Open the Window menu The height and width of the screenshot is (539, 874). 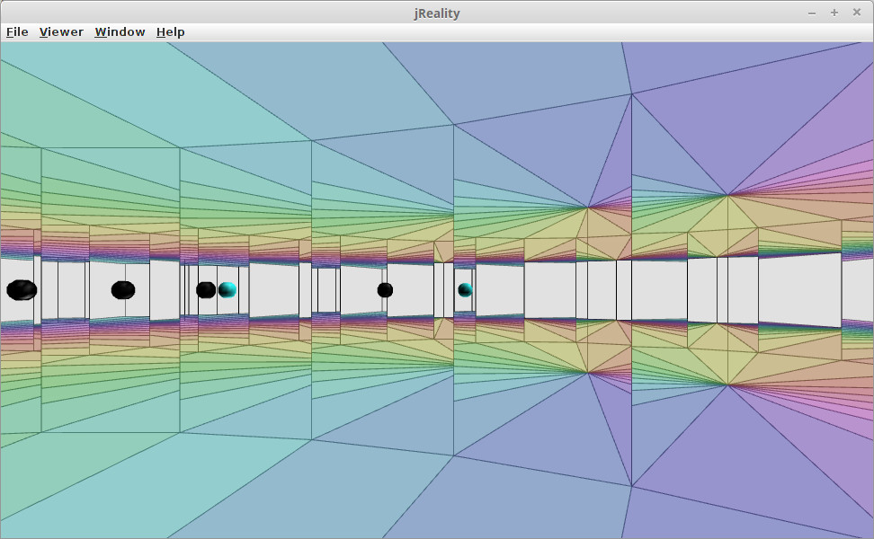120,32
